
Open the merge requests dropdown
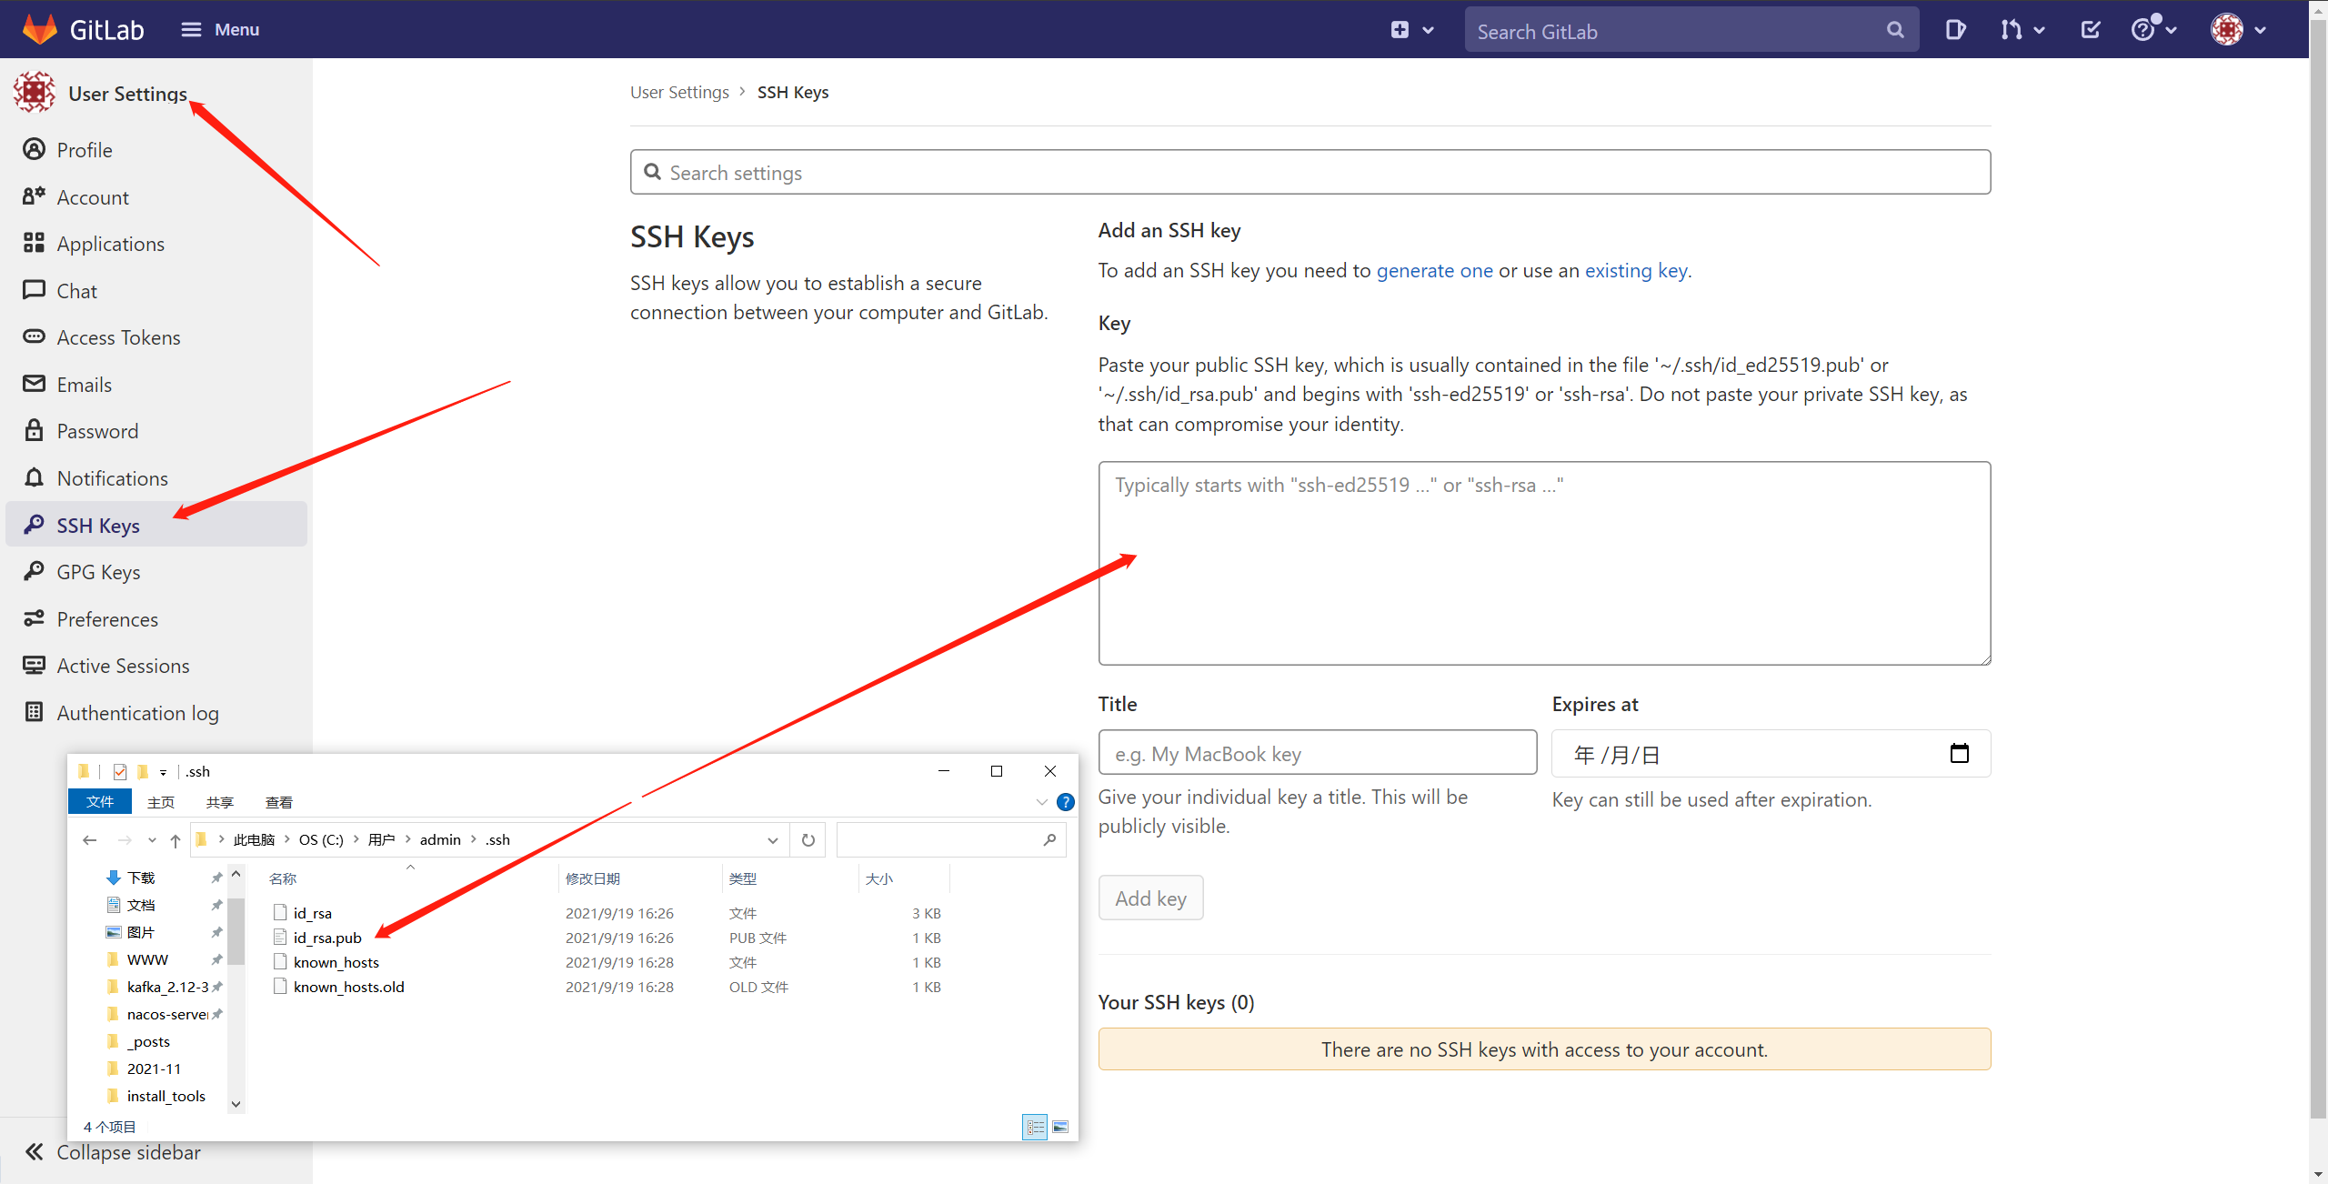(2022, 30)
